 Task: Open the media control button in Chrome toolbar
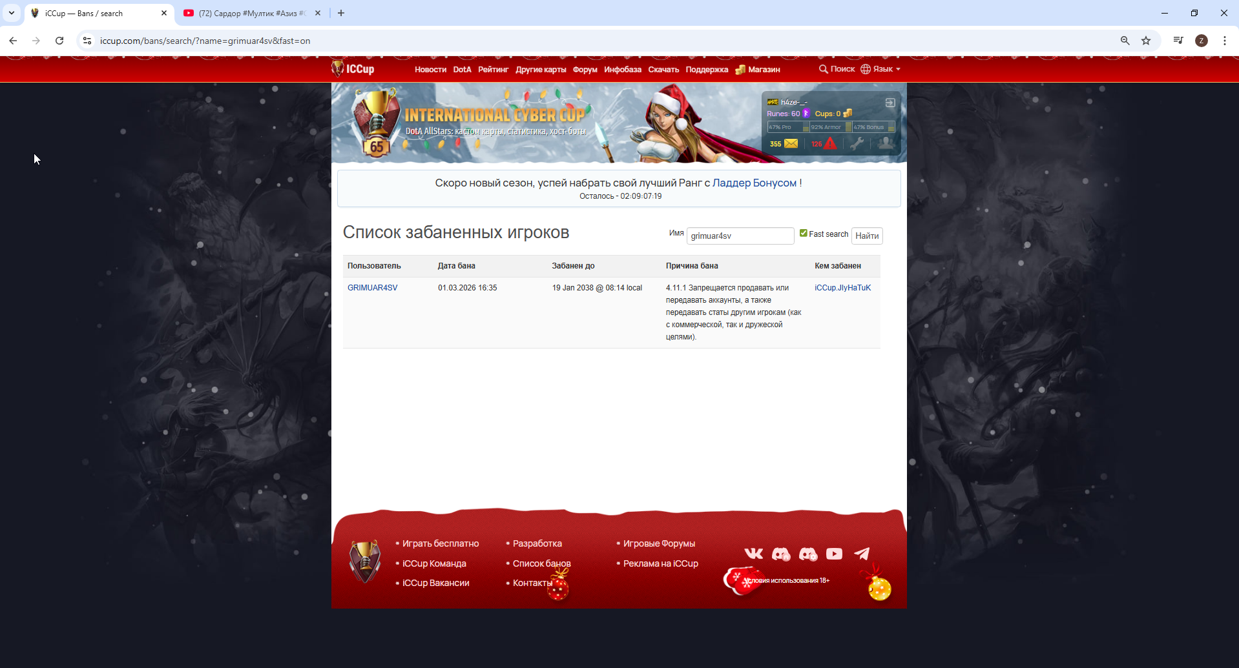click(x=1178, y=41)
